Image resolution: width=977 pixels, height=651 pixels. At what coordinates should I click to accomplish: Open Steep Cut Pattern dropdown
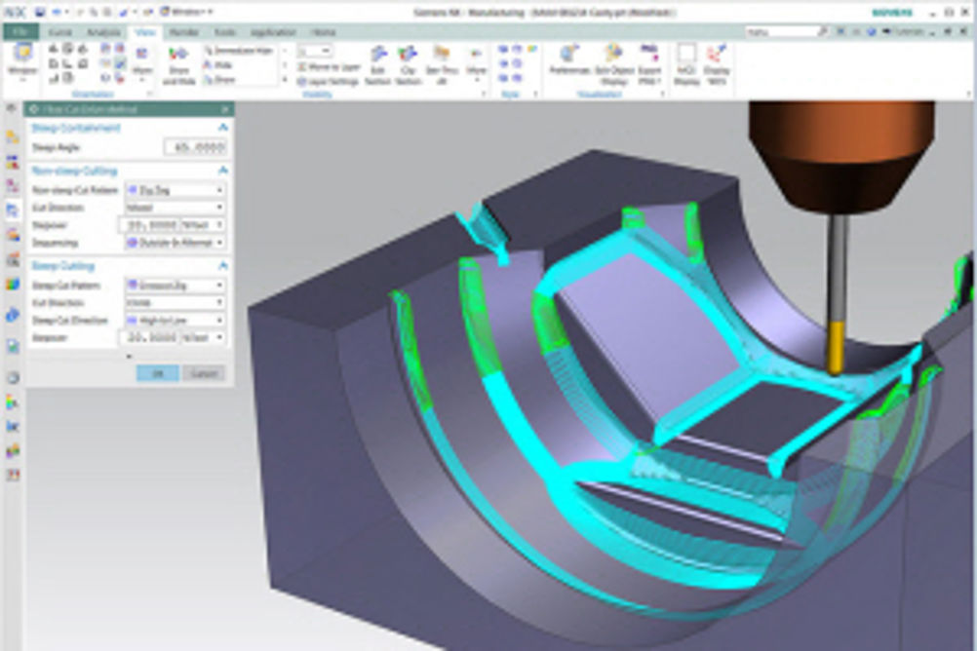click(176, 286)
